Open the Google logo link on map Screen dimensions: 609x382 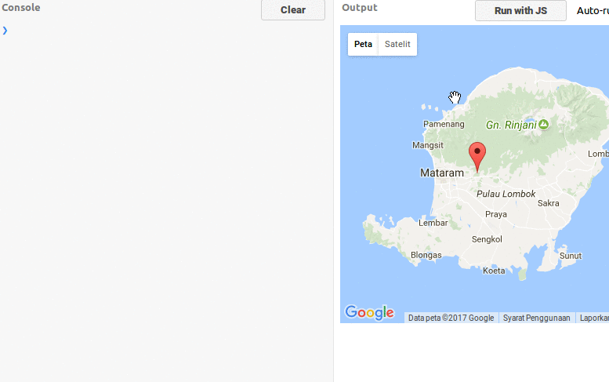(x=369, y=313)
